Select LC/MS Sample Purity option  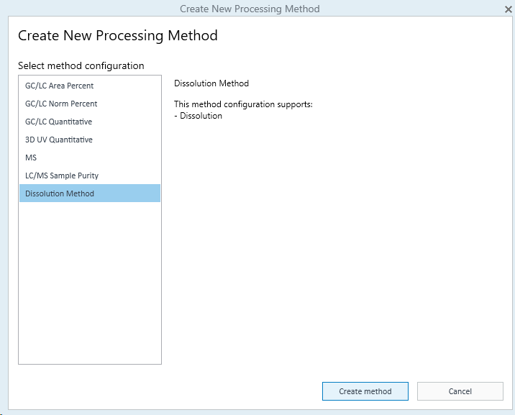point(62,175)
